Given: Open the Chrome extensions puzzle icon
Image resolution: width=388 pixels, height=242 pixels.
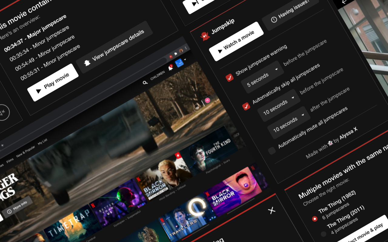Looking at the screenshot, I should point(175,53).
